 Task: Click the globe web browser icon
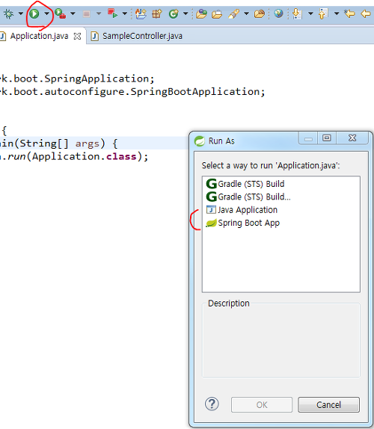pyautogui.click(x=278, y=13)
